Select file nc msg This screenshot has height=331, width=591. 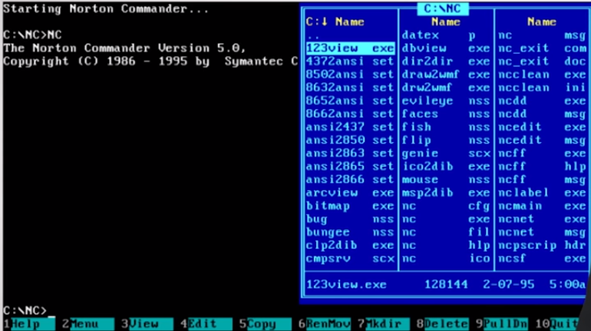[542, 35]
